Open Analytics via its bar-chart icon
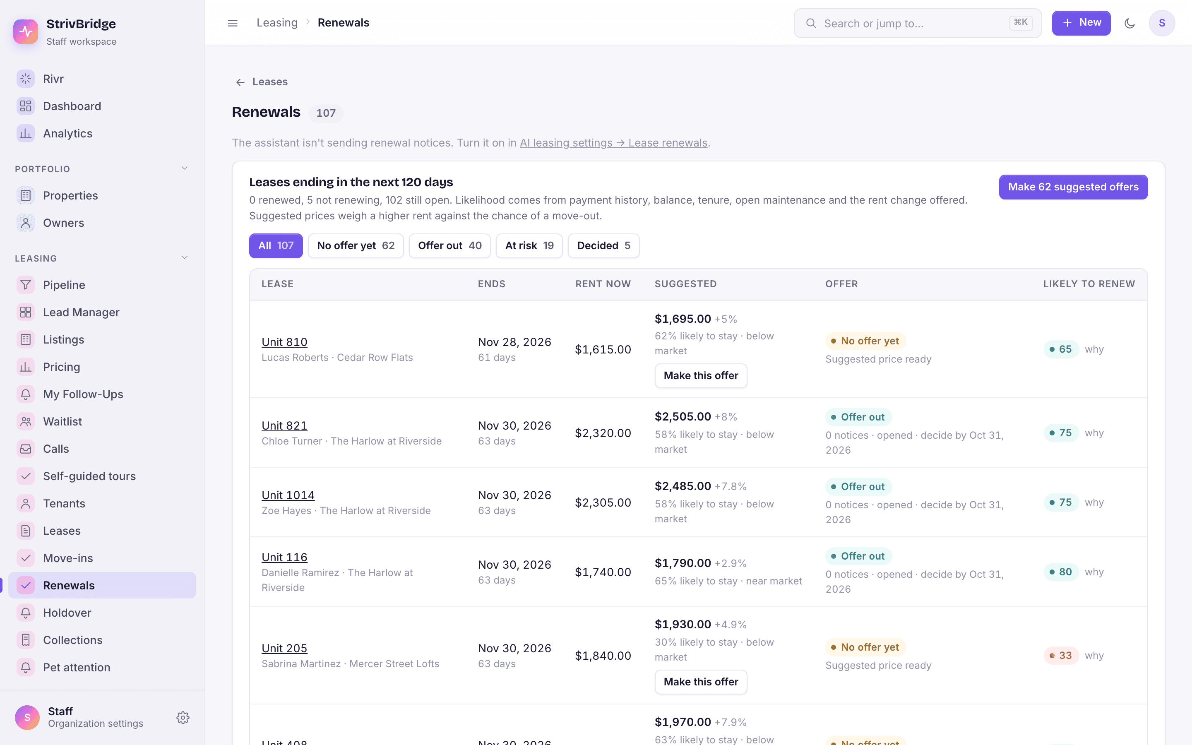This screenshot has width=1192, height=745. [26, 134]
